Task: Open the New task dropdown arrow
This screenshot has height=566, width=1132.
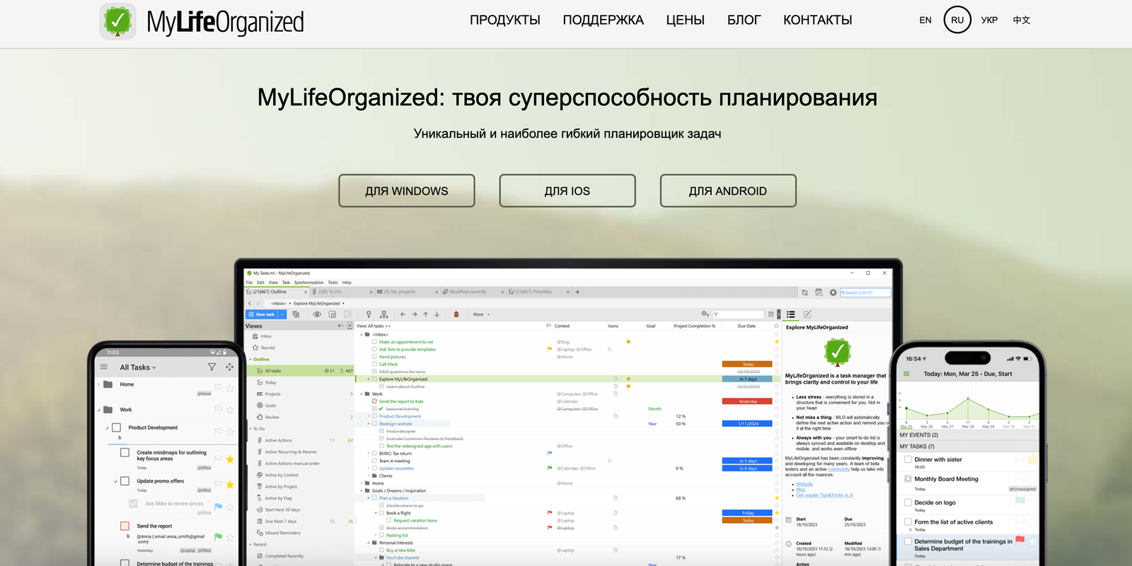Action: tap(282, 314)
